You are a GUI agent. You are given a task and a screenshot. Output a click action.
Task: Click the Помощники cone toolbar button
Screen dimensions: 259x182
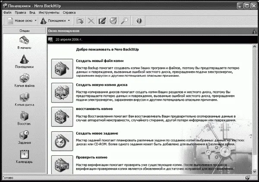pyautogui.click(x=53, y=21)
